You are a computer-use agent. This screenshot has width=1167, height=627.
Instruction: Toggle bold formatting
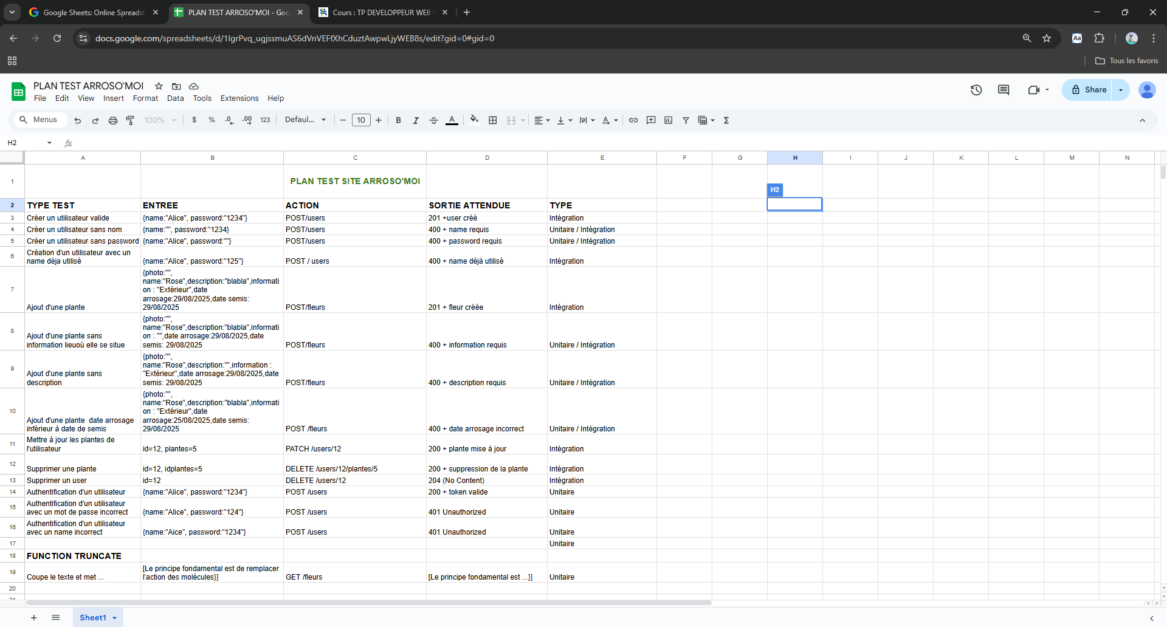398,120
